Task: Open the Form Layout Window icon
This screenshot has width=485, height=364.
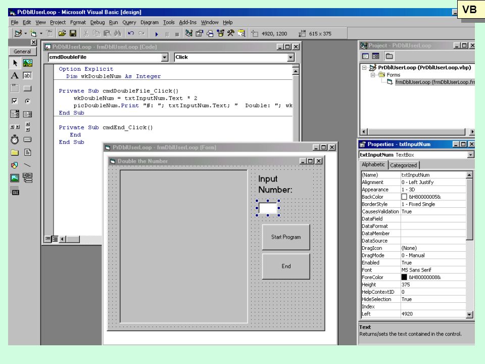Action: (210, 33)
